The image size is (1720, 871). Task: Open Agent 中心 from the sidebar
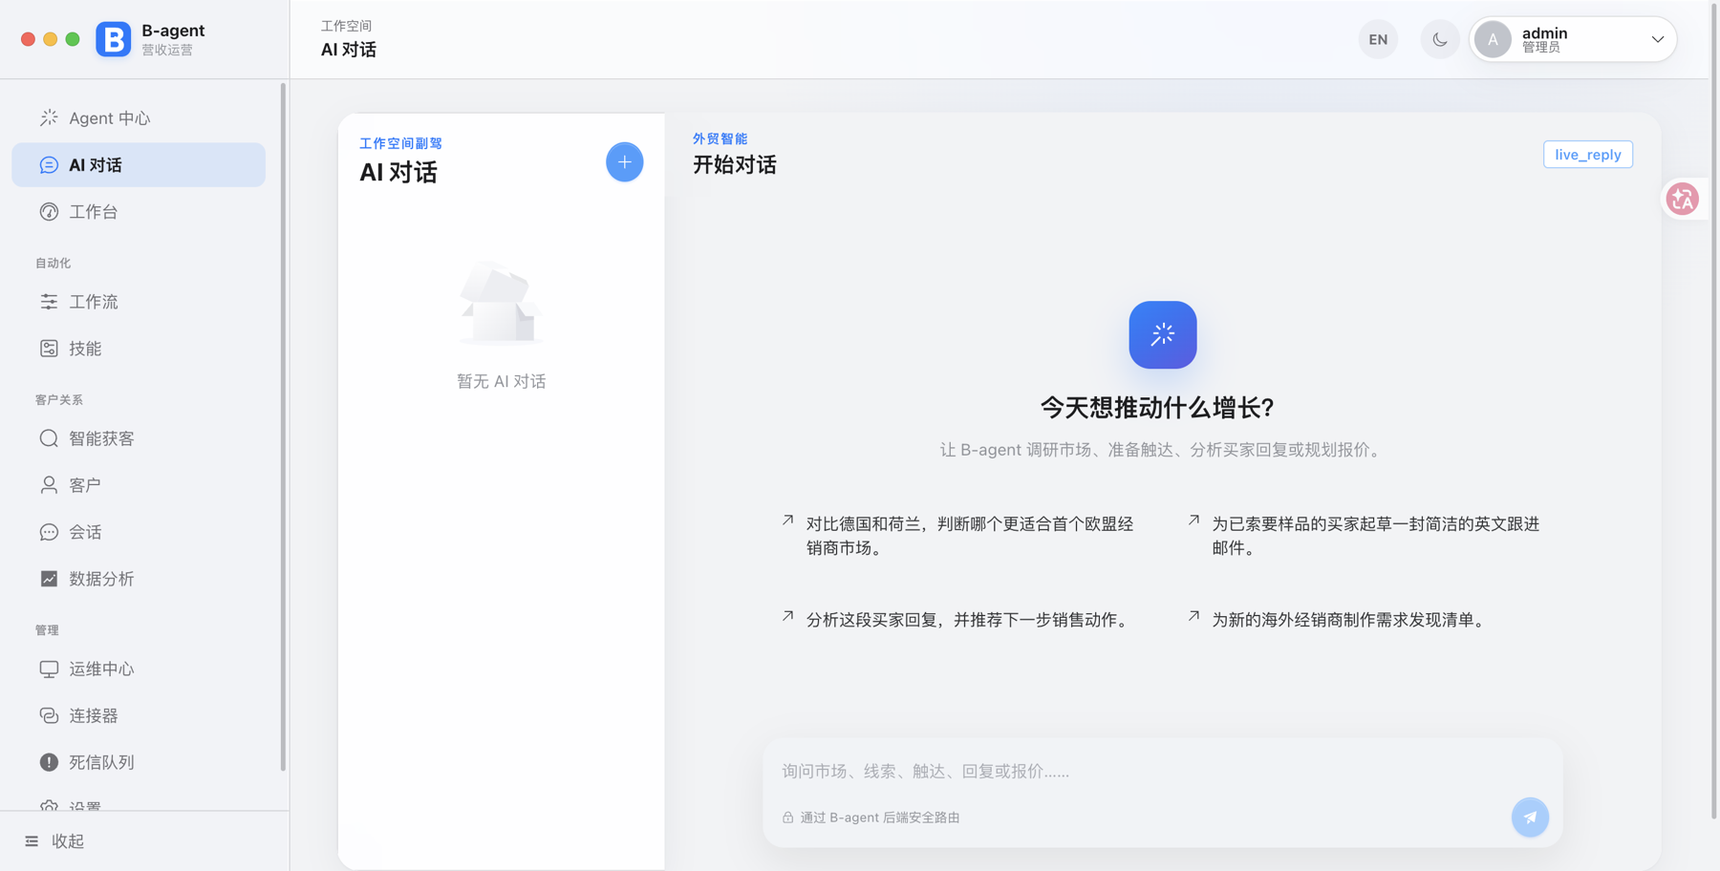(x=139, y=118)
